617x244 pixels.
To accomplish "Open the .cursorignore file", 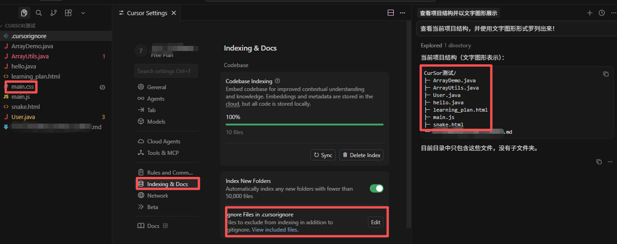I will click(56, 36).
